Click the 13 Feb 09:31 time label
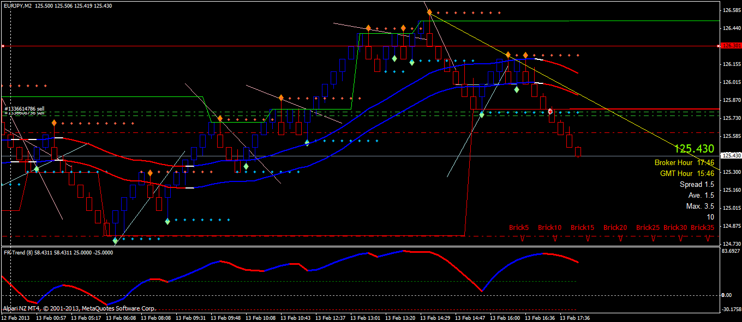742x322 pixels. pos(190,317)
